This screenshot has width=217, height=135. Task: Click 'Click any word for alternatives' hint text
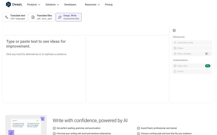pos(36,54)
